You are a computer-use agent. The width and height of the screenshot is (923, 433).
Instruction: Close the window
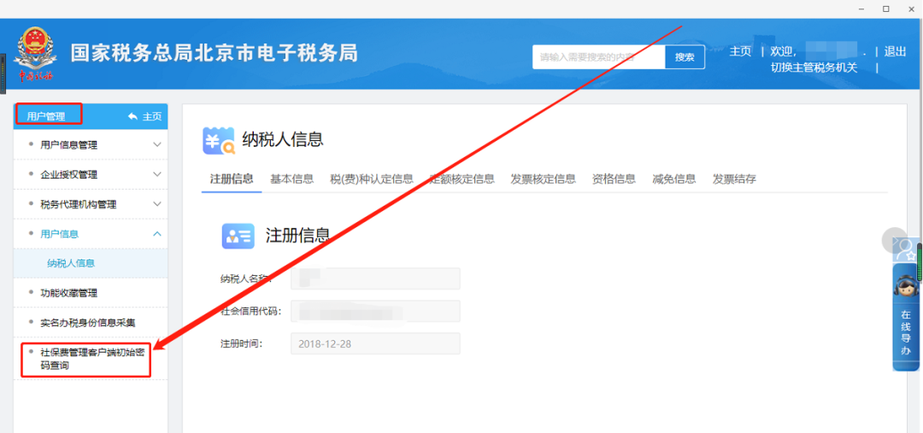point(910,9)
